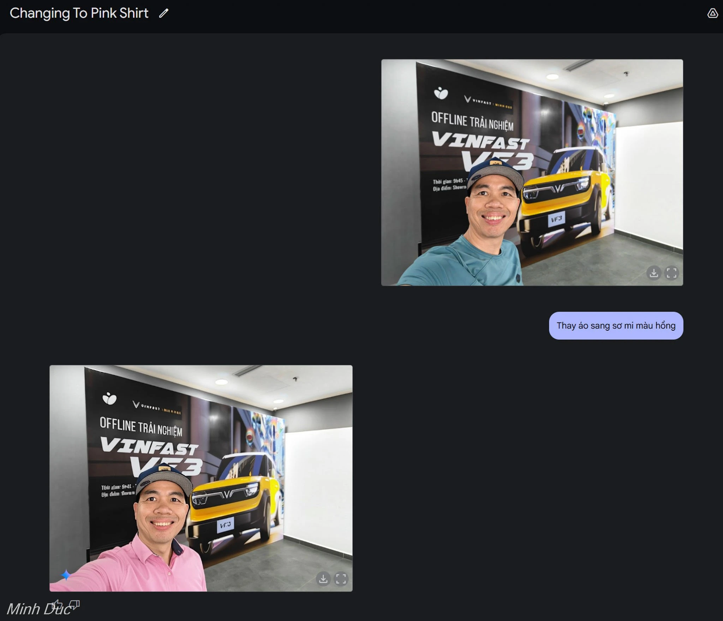The height and width of the screenshot is (621, 723).
Task: Open the generated photo with pink shirt
Action: pyautogui.click(x=201, y=478)
